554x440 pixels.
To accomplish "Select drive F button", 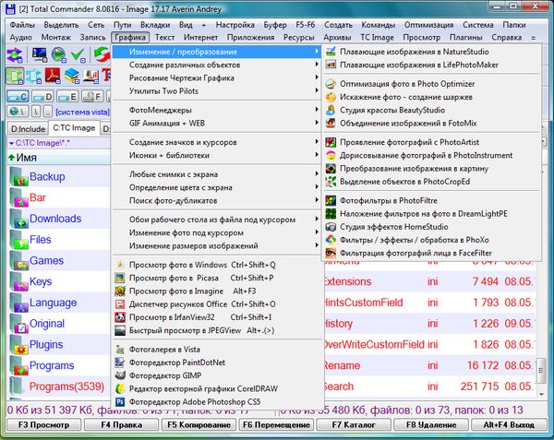I will click(91, 96).
